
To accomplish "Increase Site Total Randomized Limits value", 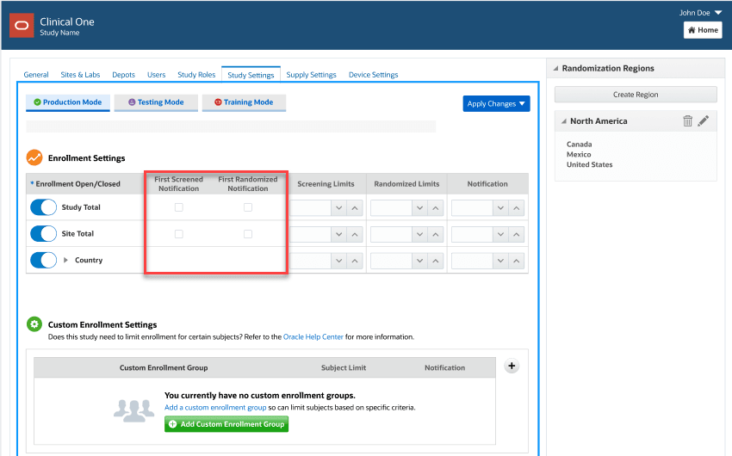I will 436,235.
